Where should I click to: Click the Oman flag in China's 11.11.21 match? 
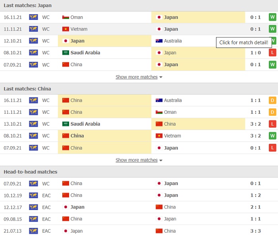159,112
